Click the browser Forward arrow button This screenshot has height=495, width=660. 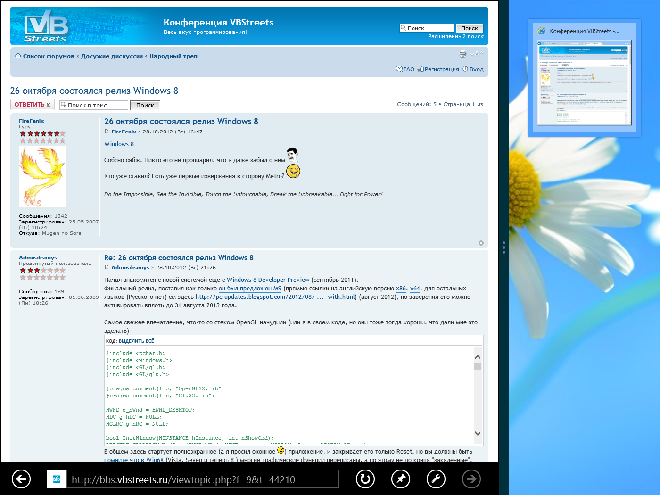click(471, 479)
